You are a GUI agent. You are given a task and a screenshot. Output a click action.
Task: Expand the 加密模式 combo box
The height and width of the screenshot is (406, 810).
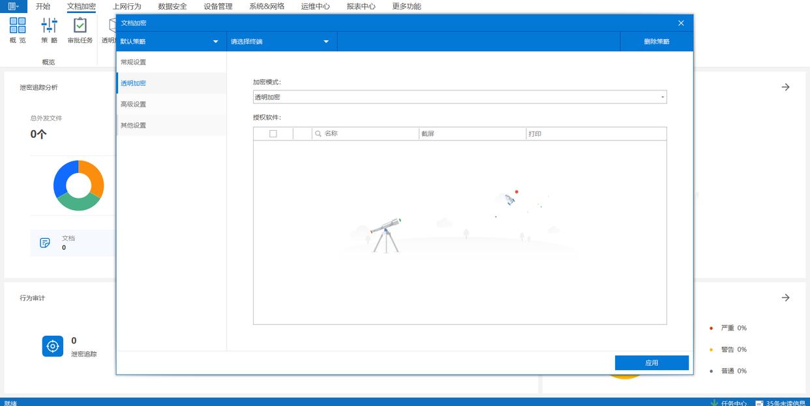point(663,98)
